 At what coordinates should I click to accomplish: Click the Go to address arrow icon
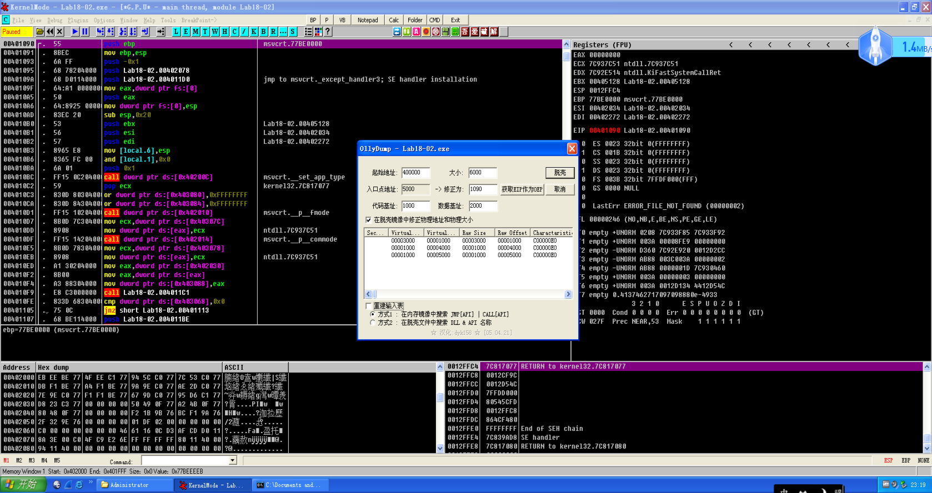(161, 32)
